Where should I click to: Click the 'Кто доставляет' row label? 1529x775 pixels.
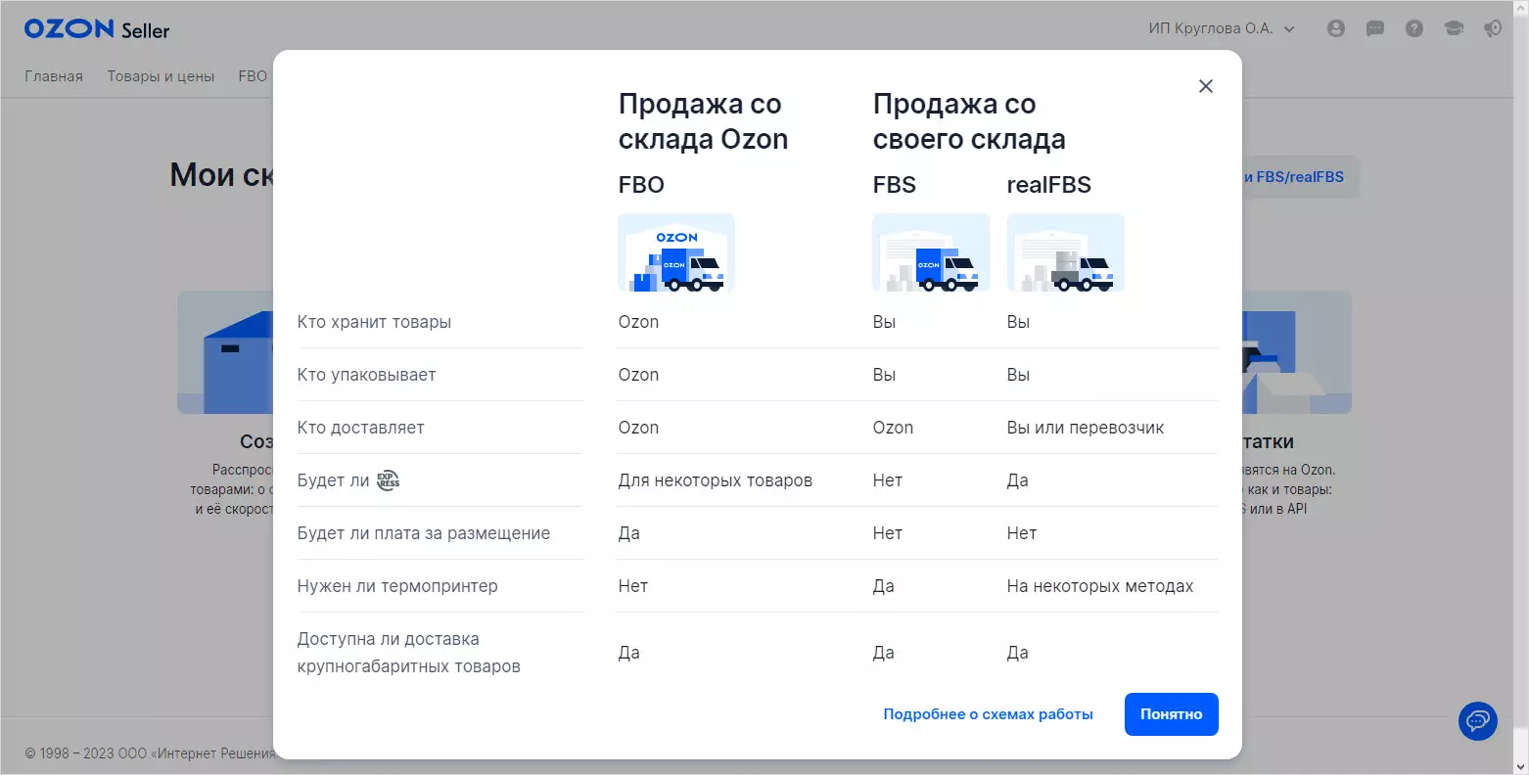click(360, 428)
